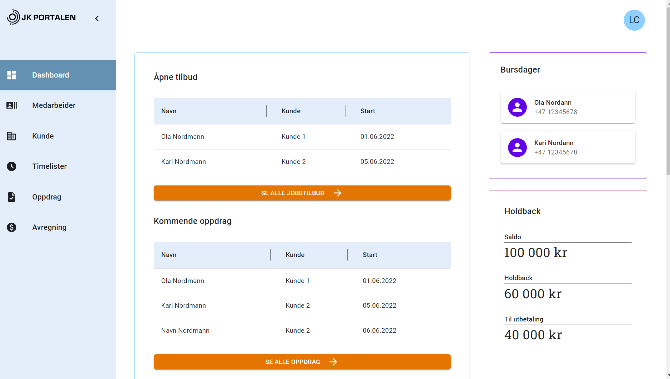Image resolution: width=670 pixels, height=379 pixels.
Task: Go to the Avregning menu item
Action: [x=49, y=227]
